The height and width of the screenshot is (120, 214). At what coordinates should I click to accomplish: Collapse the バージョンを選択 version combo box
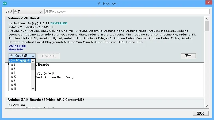(22, 56)
